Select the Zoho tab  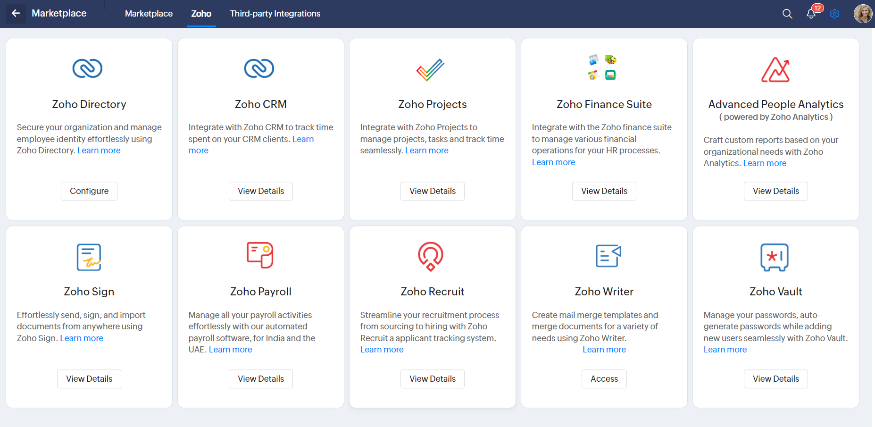pos(201,14)
